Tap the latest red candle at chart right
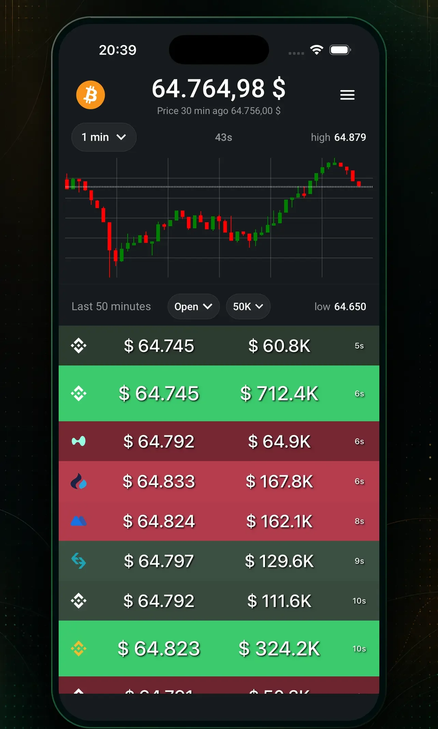438x729 pixels. [x=359, y=184]
